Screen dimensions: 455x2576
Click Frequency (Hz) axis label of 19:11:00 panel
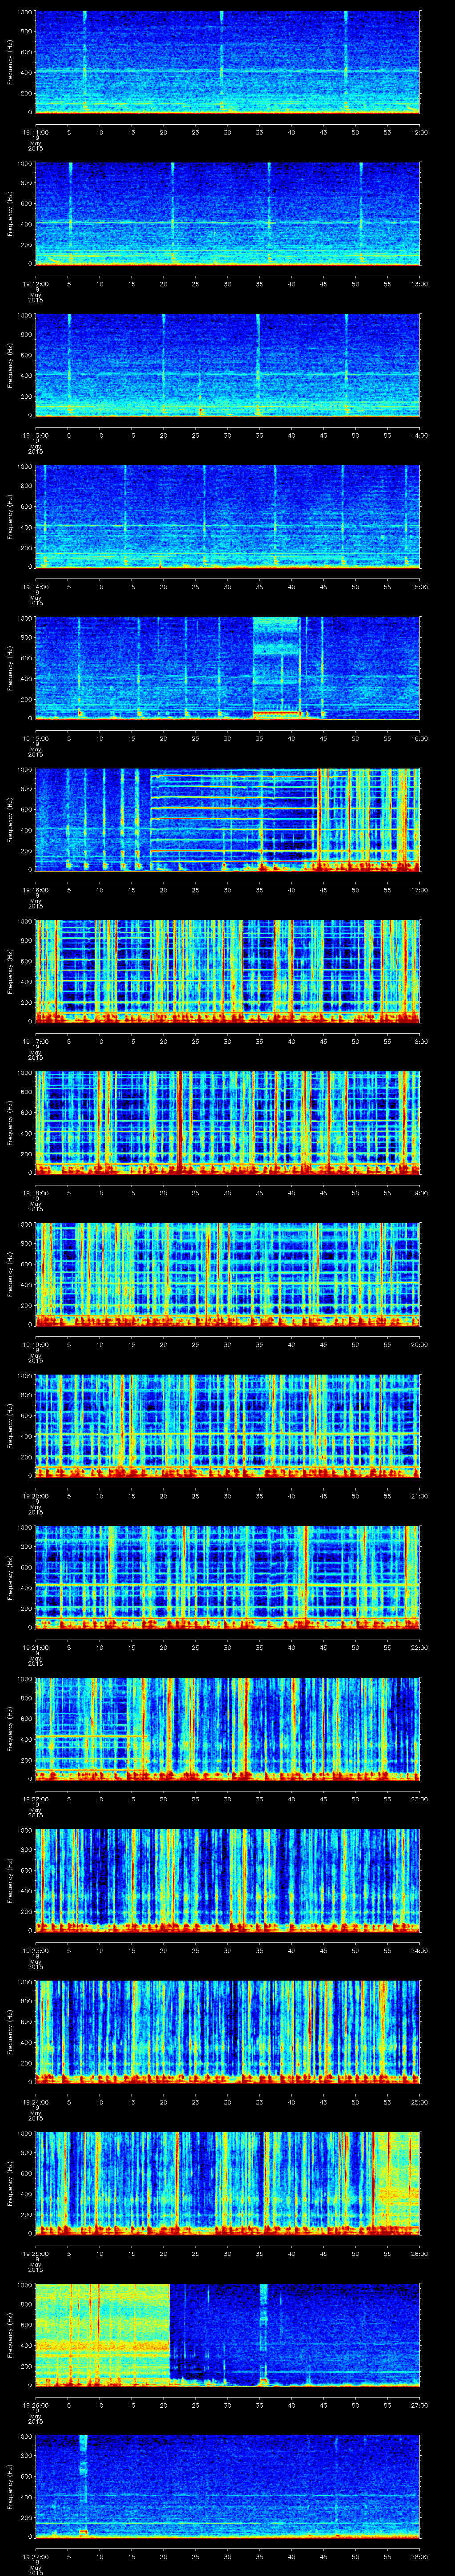coord(10,62)
